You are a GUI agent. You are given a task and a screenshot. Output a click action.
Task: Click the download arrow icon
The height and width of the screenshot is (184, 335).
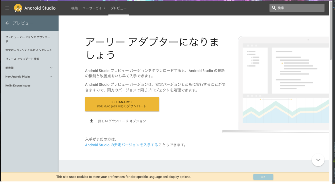pos(92,121)
